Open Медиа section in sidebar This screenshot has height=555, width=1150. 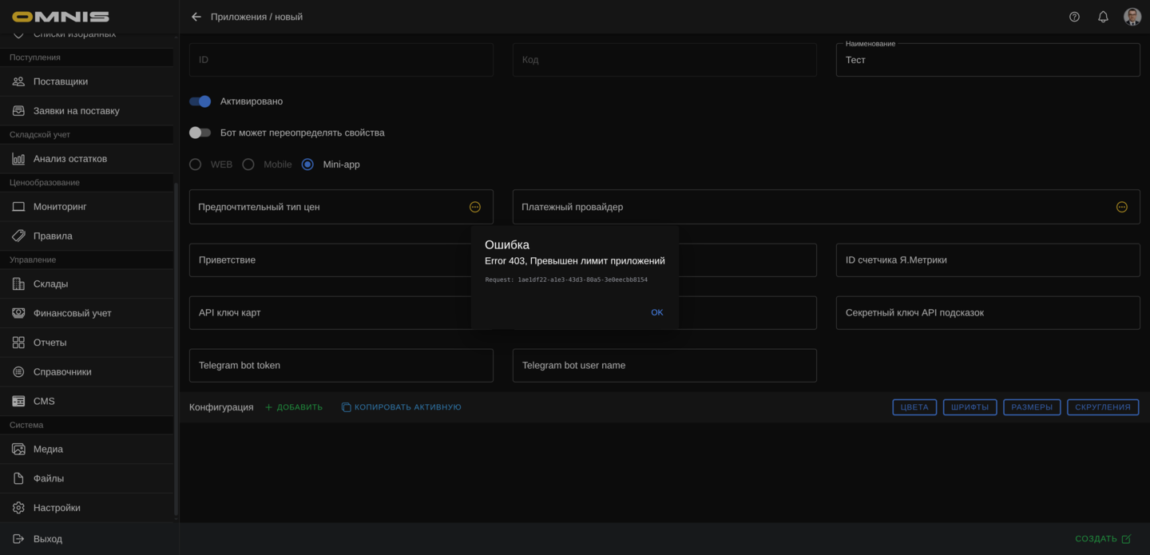click(x=48, y=449)
